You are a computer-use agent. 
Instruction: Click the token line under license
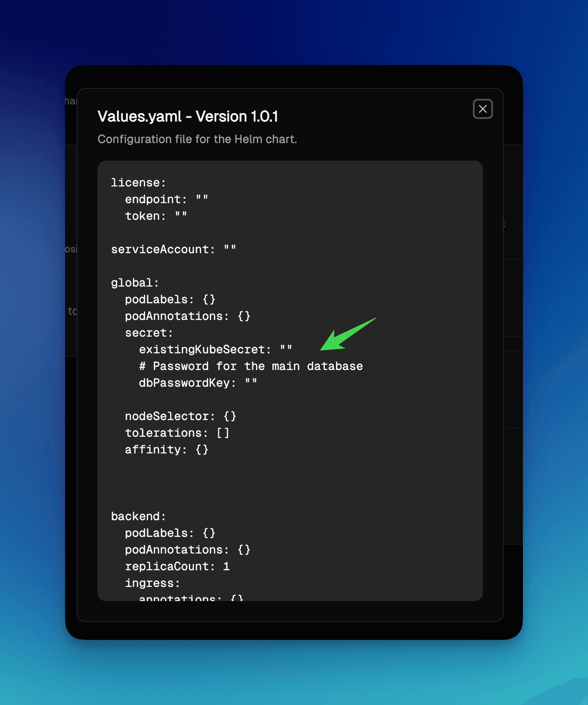pos(156,216)
